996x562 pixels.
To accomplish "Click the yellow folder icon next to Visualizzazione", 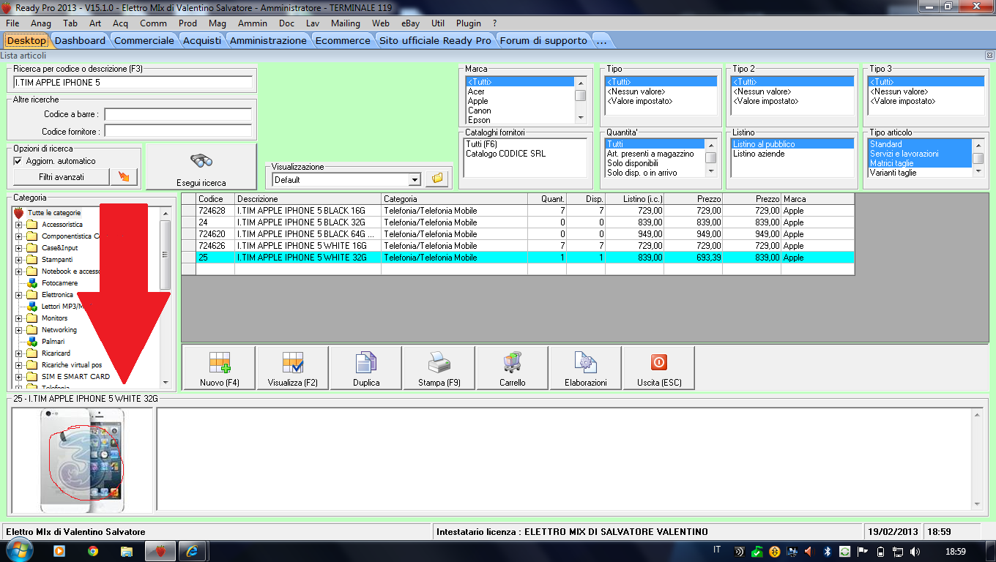I will [x=437, y=179].
